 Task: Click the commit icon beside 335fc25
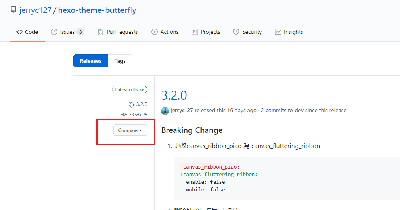(124, 115)
